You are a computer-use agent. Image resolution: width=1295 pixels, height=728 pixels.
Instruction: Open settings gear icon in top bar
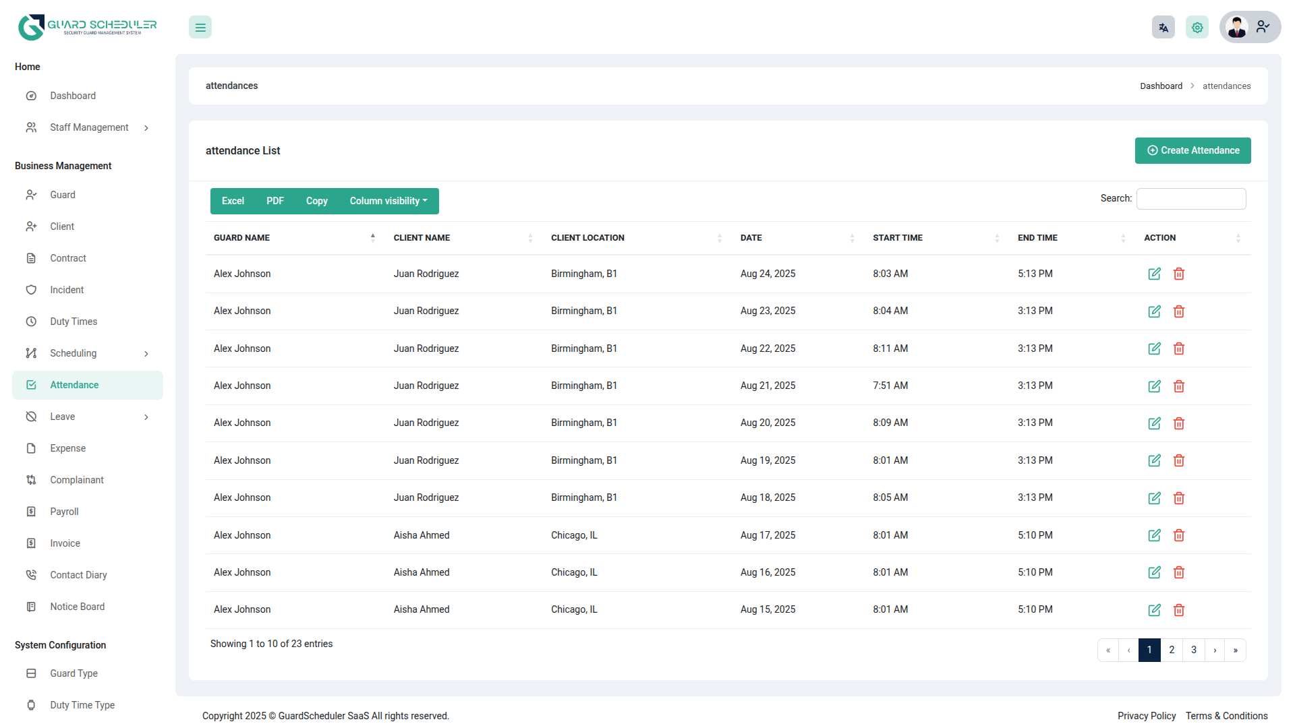tap(1197, 28)
